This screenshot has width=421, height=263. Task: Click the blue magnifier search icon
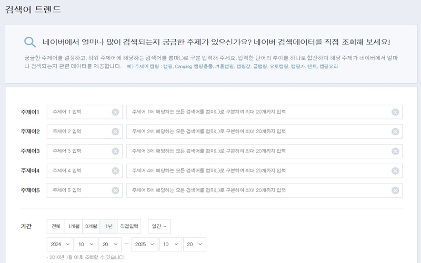click(30, 42)
